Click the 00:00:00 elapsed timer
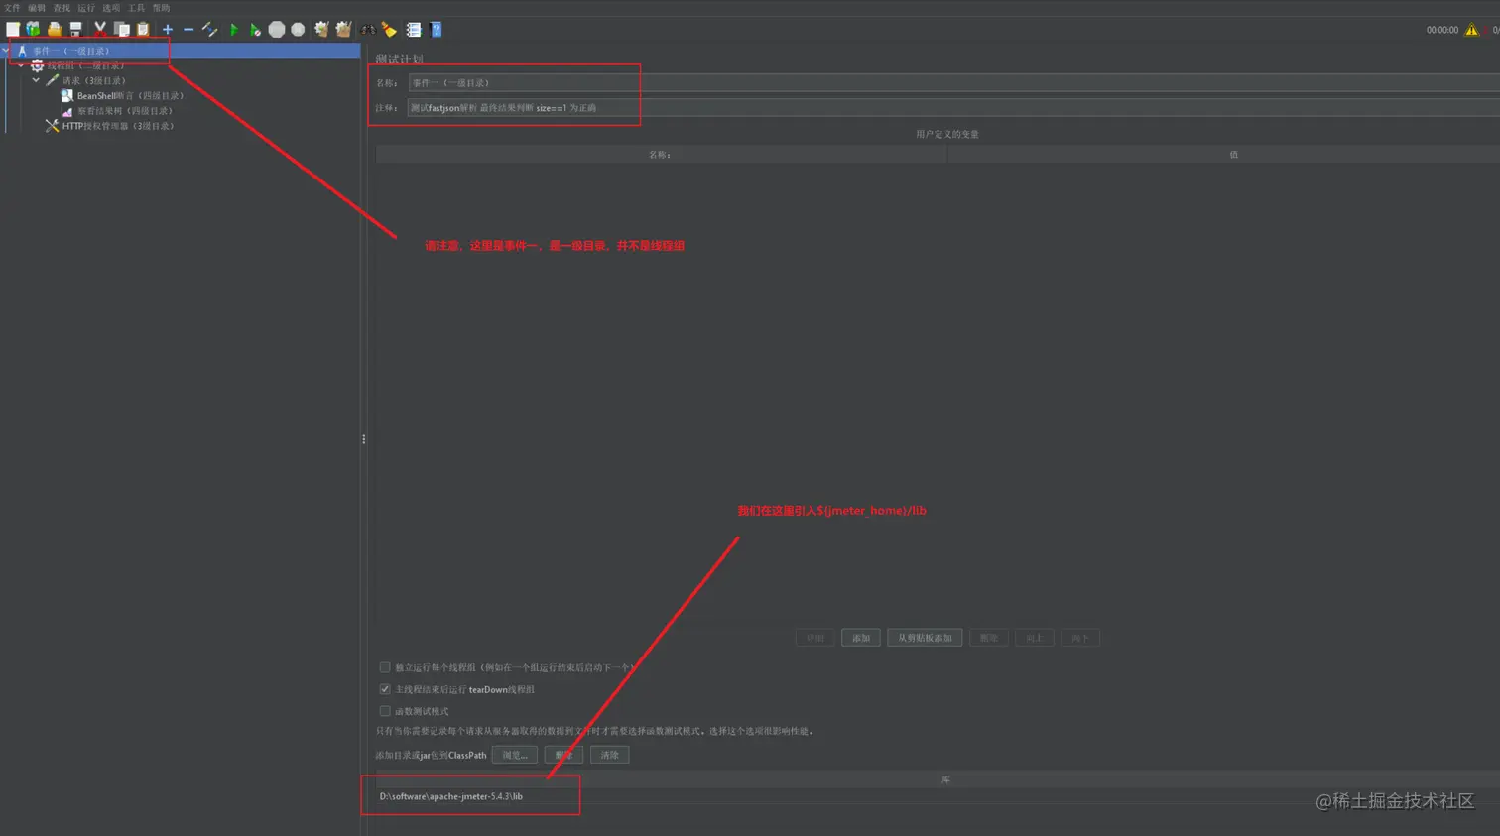This screenshot has width=1500, height=836. point(1442,30)
